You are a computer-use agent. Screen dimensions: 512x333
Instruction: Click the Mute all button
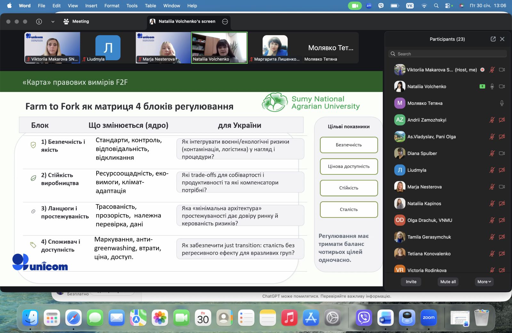pyautogui.click(x=448, y=282)
